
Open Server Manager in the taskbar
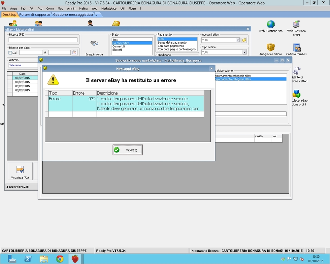click(12, 259)
